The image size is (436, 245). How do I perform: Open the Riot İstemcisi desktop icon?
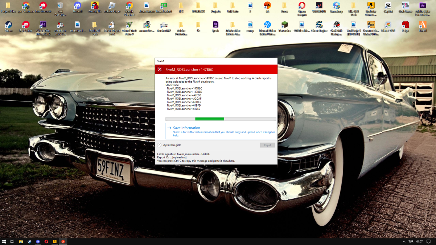tap(43, 7)
